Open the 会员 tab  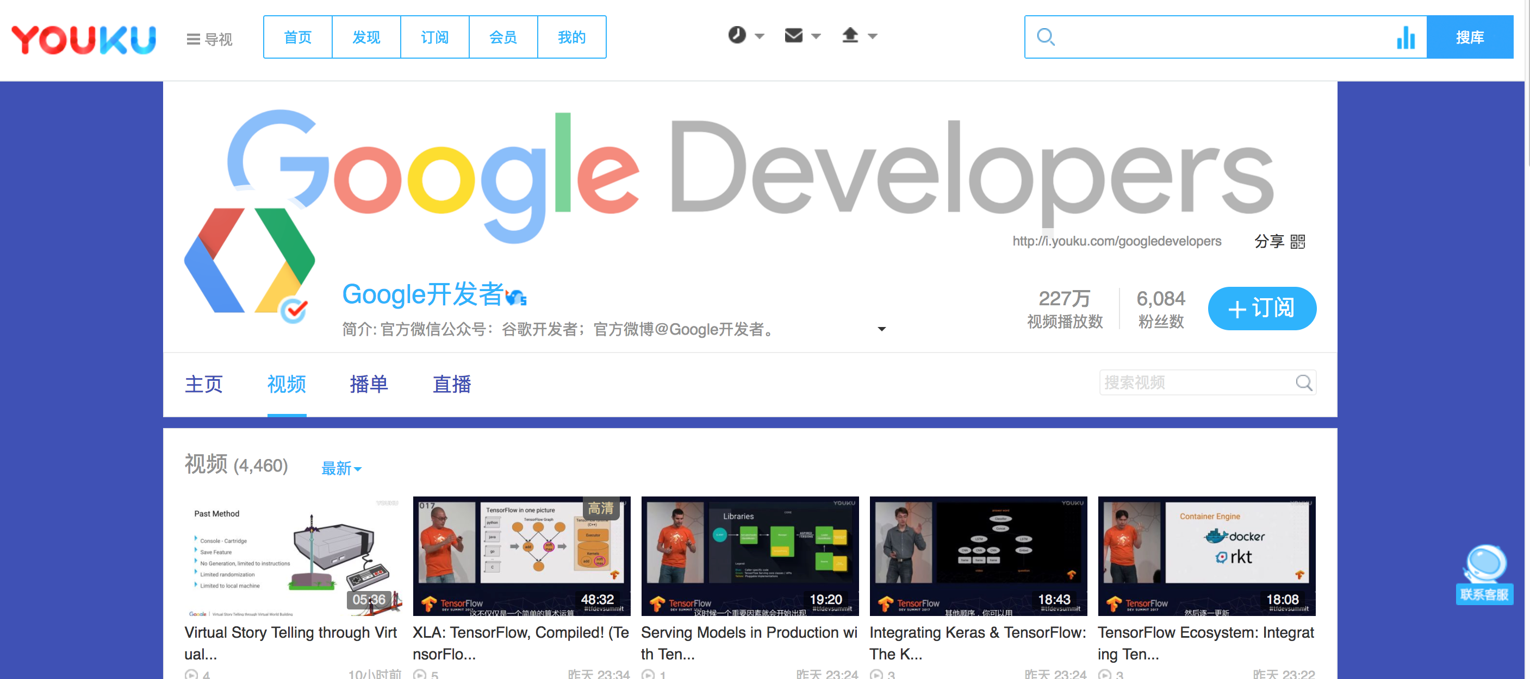(503, 37)
